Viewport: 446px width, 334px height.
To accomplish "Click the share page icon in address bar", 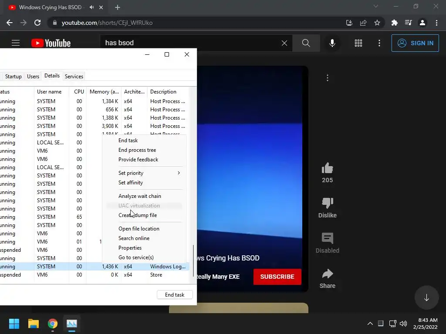I will pyautogui.click(x=363, y=23).
